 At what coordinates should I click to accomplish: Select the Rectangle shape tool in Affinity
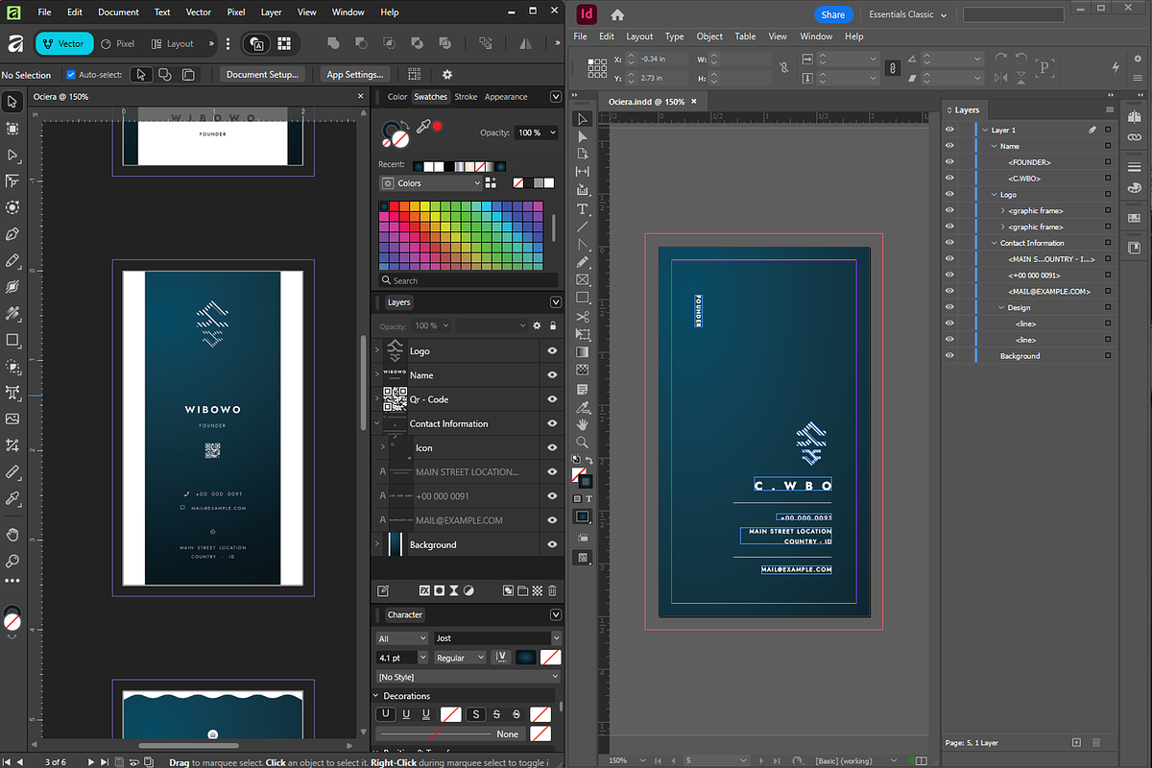12,340
